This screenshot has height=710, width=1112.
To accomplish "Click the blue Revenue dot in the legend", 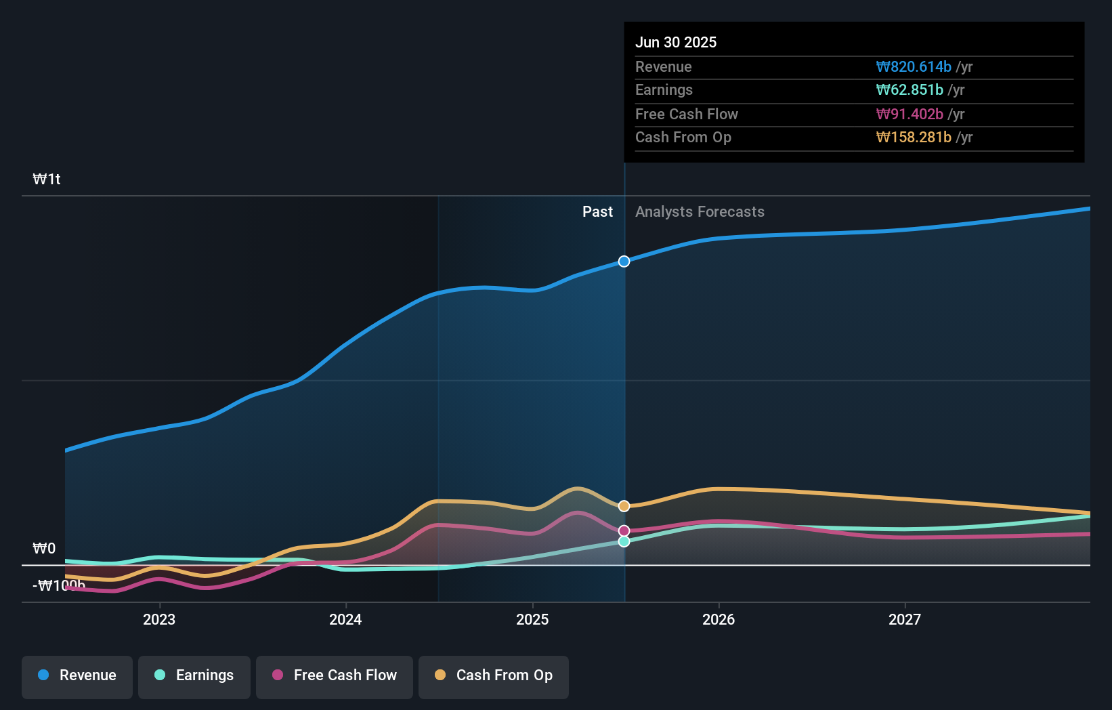I will [x=43, y=675].
